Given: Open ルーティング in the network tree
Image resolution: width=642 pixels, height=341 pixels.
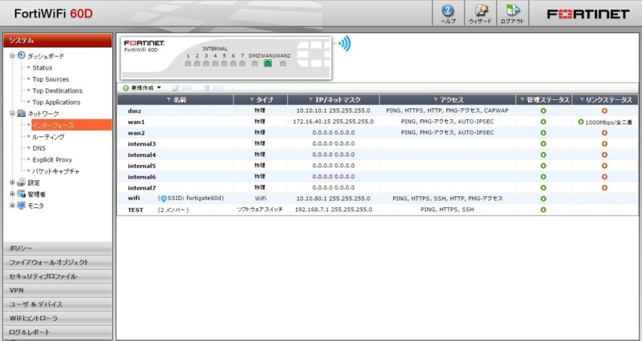Looking at the screenshot, I should (48, 137).
